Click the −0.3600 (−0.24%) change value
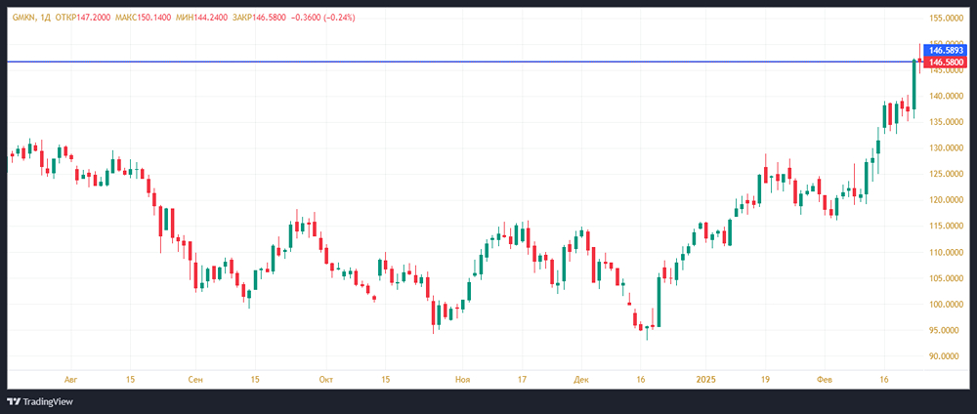977x414 pixels. [x=324, y=18]
